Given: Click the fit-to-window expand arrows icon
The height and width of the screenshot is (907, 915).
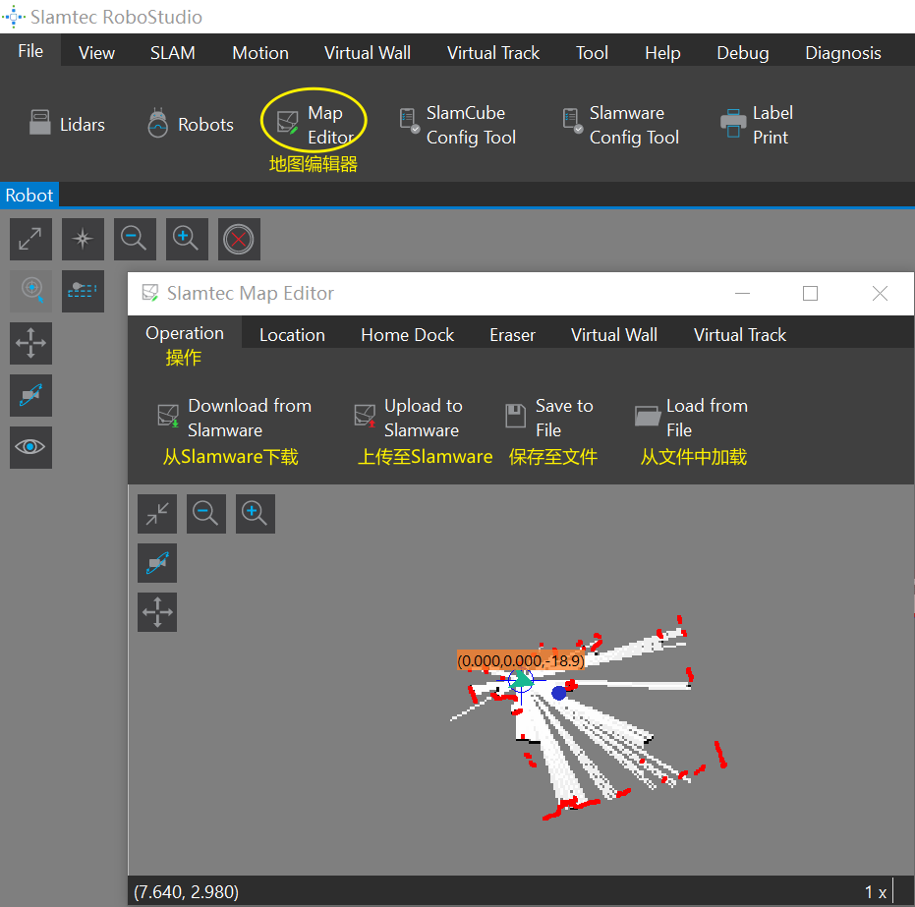Looking at the screenshot, I should (30, 239).
